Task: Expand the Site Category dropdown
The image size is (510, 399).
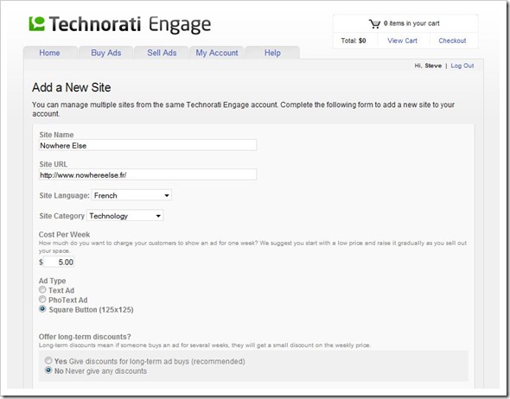Action: coord(124,216)
